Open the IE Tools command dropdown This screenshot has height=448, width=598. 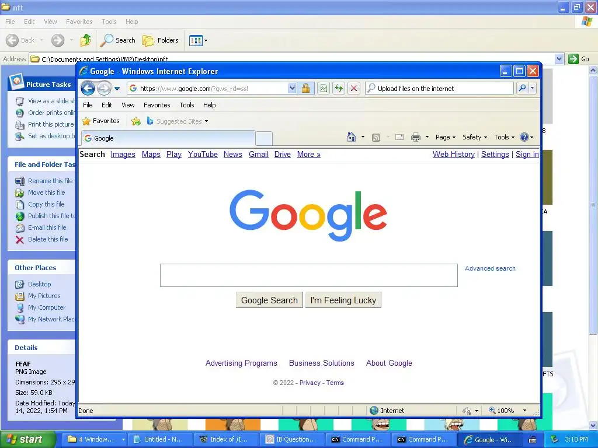504,137
